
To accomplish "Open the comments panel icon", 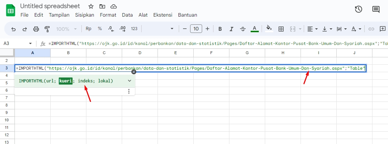I will click(x=376, y=10).
